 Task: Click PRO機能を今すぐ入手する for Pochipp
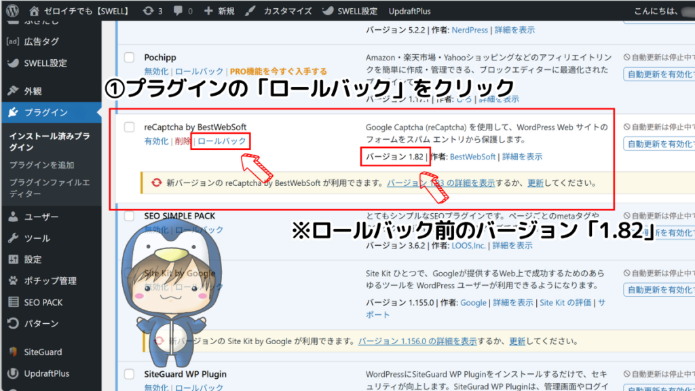pyautogui.click(x=278, y=71)
